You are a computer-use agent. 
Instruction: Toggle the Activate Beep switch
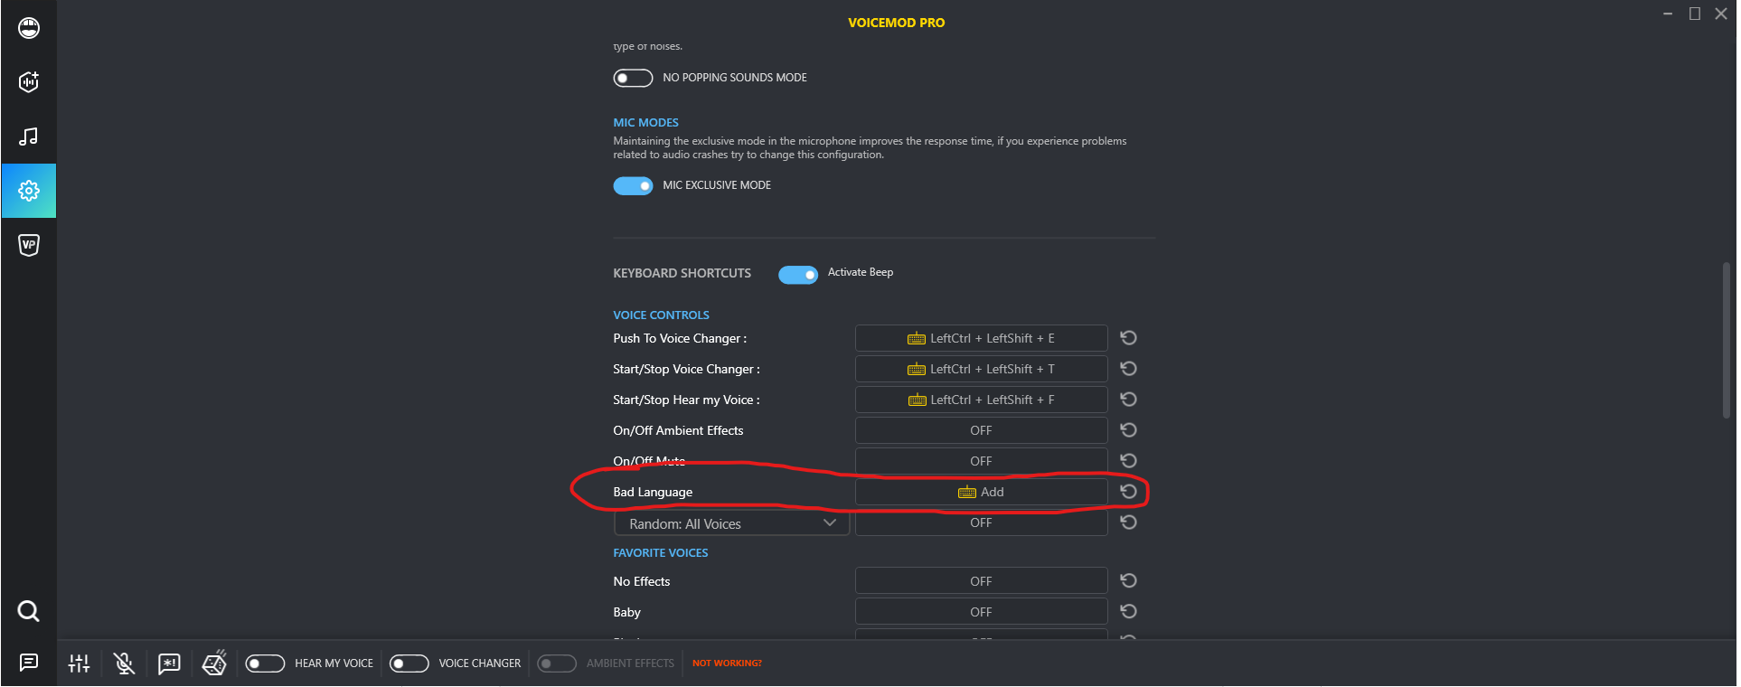point(798,274)
